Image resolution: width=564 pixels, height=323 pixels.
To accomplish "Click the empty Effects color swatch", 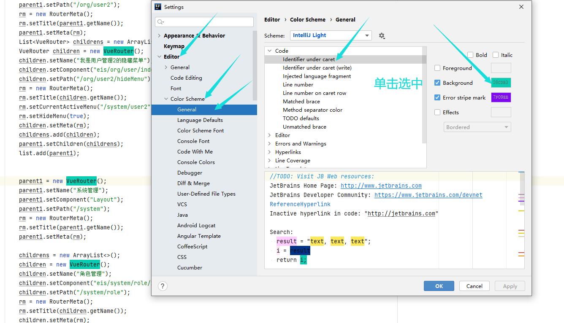I will click(501, 112).
